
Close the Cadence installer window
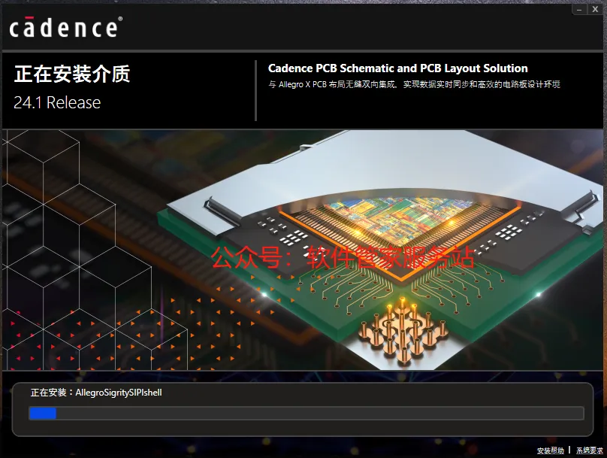tap(595, 10)
